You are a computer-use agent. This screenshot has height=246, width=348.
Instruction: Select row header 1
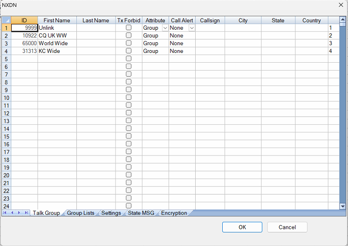(7, 28)
